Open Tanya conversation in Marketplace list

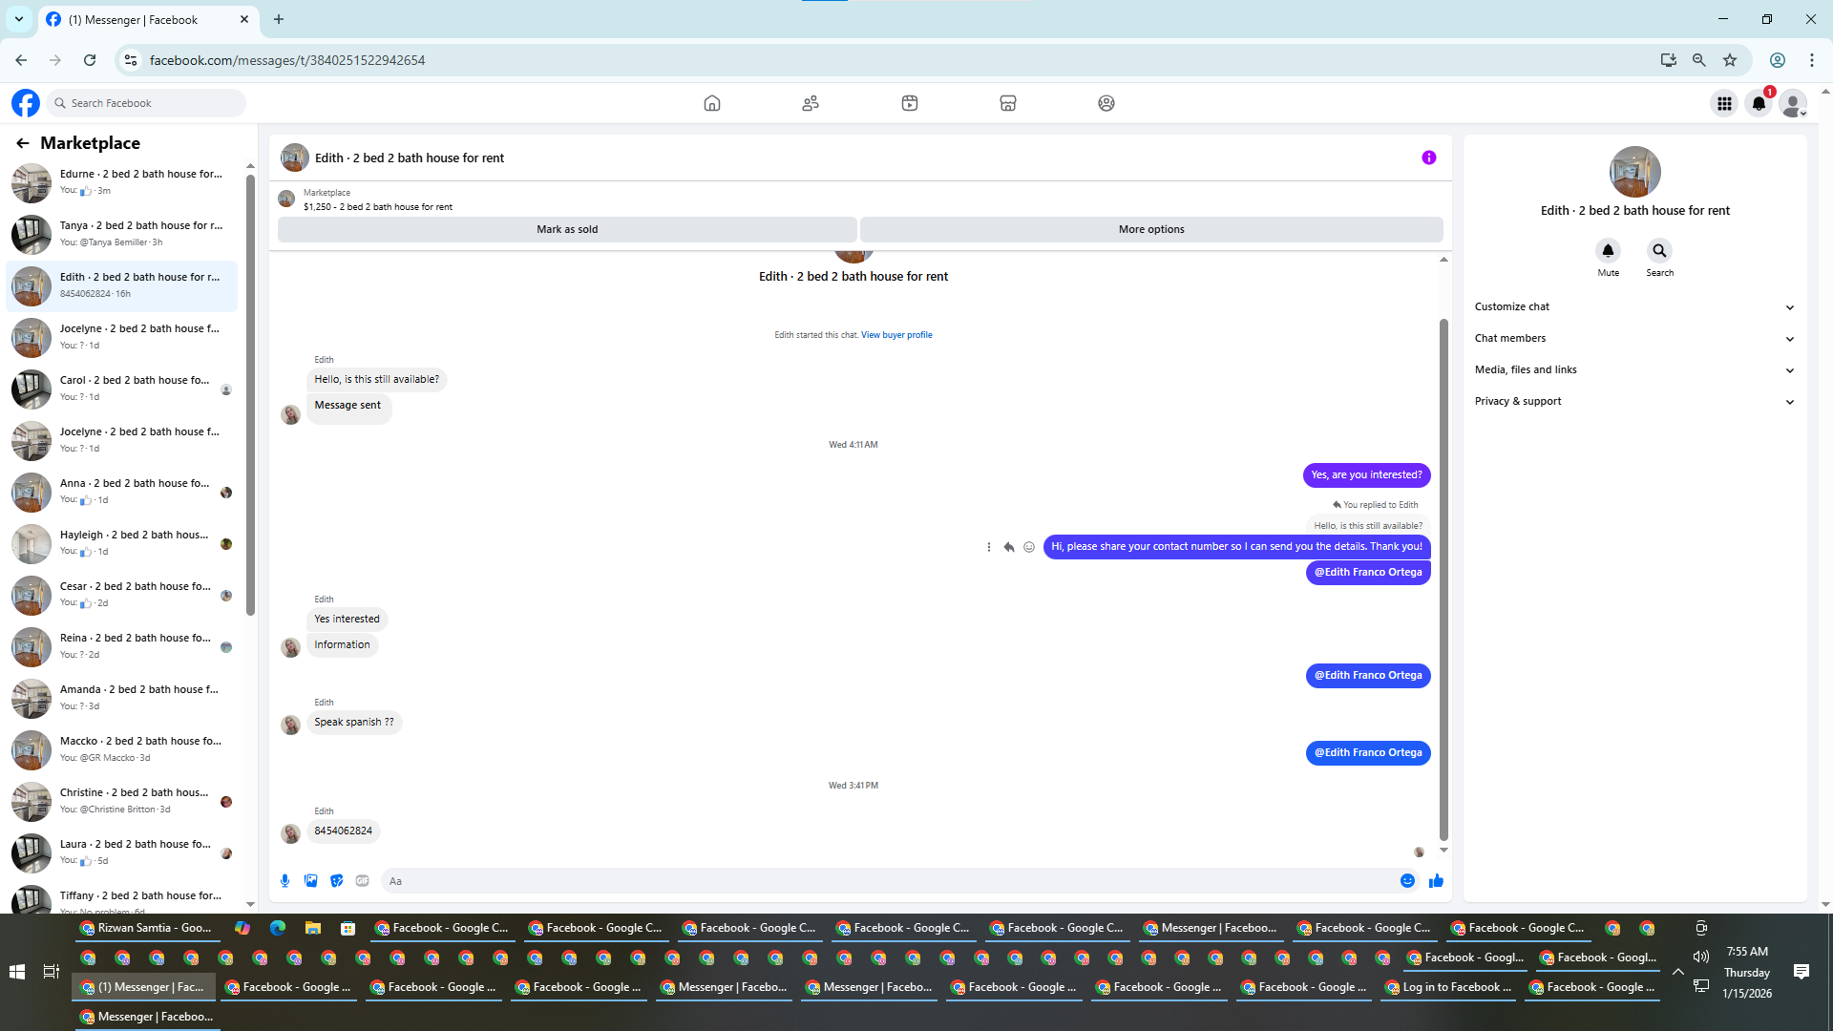[124, 234]
